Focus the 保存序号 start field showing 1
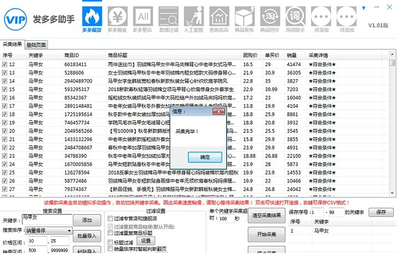Screen dimensions: 397x263 pyautogui.click(x=317, y=212)
